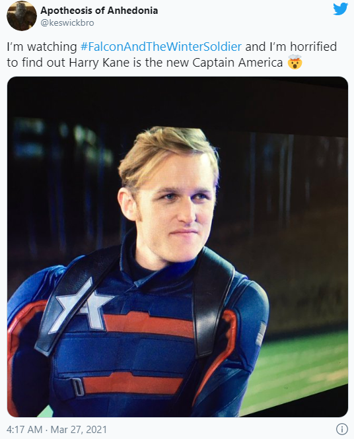
Task: Open the 4:17 AM timestamp
Action: pos(24,430)
